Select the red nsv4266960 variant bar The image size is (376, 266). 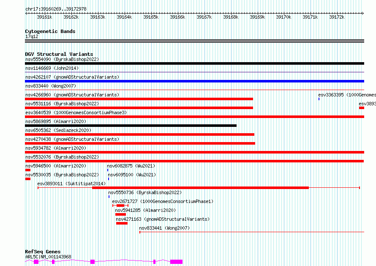coord(139,99)
